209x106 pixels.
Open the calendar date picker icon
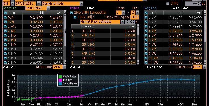(x=39, y=3)
